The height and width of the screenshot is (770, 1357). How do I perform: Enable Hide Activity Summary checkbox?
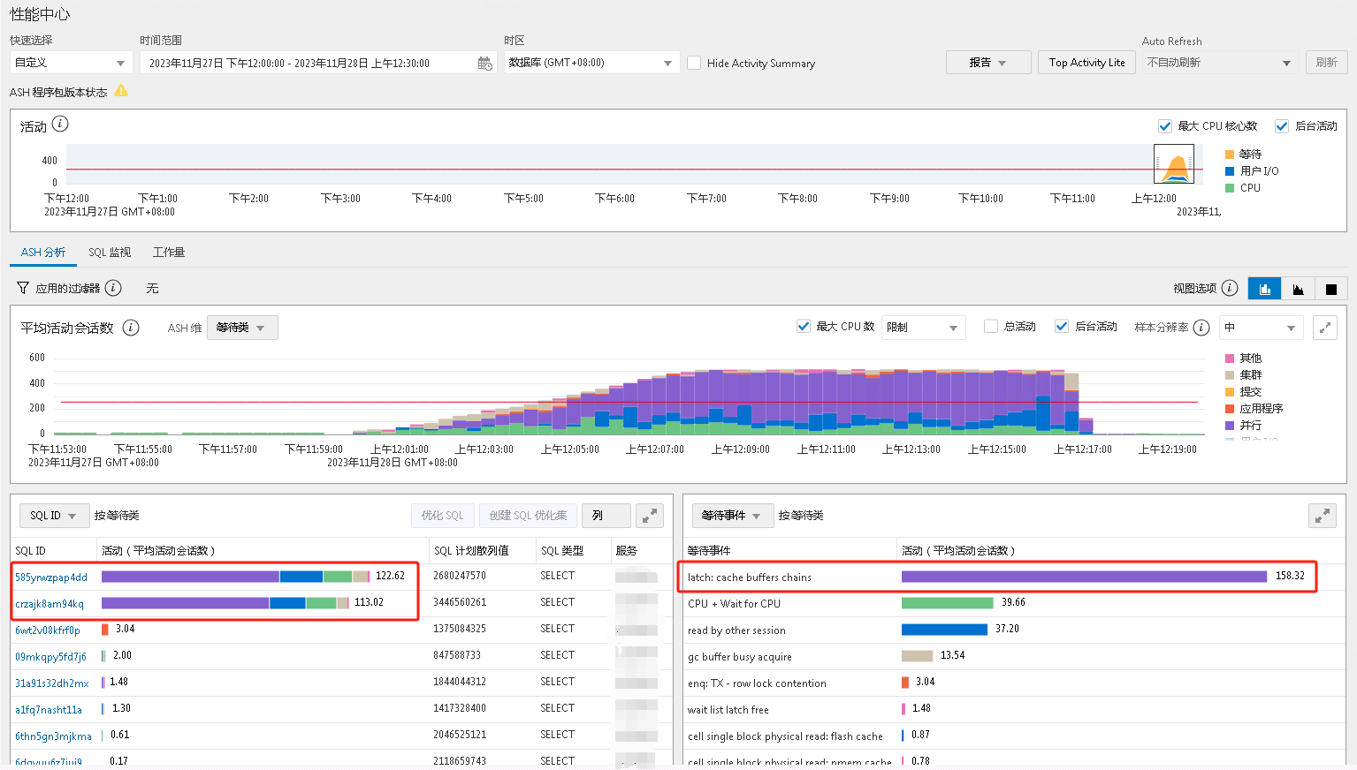click(x=694, y=64)
